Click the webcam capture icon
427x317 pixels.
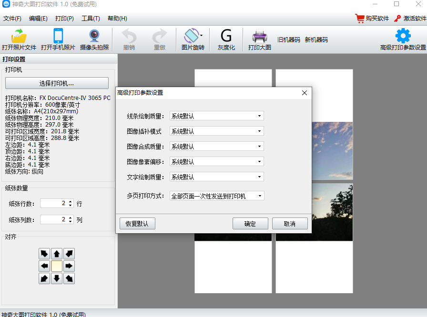click(94, 36)
